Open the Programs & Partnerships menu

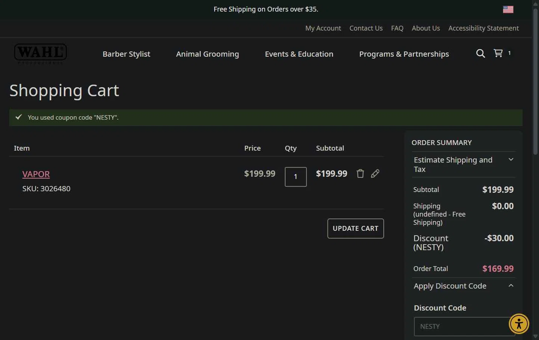[x=404, y=54]
